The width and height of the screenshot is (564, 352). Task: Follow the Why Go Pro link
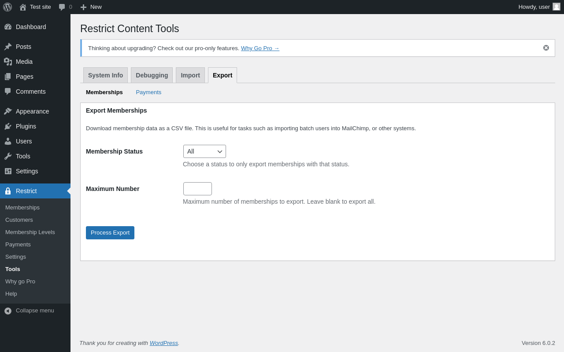click(260, 48)
